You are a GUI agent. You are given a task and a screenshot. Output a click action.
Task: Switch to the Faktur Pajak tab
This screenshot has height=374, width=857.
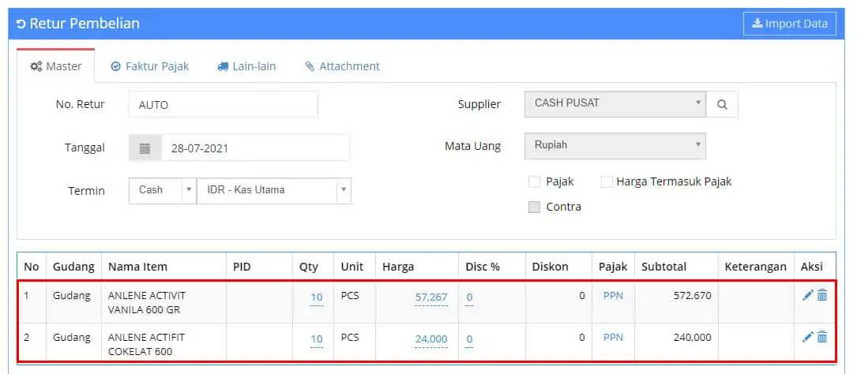[x=150, y=66]
